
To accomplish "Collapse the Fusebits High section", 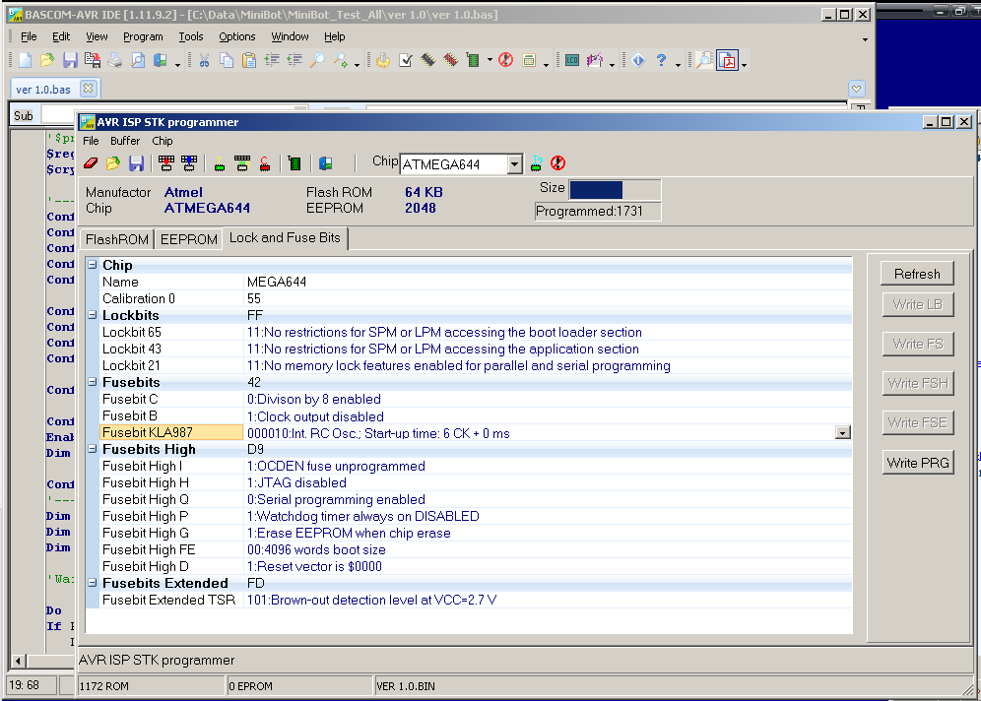I will point(93,450).
